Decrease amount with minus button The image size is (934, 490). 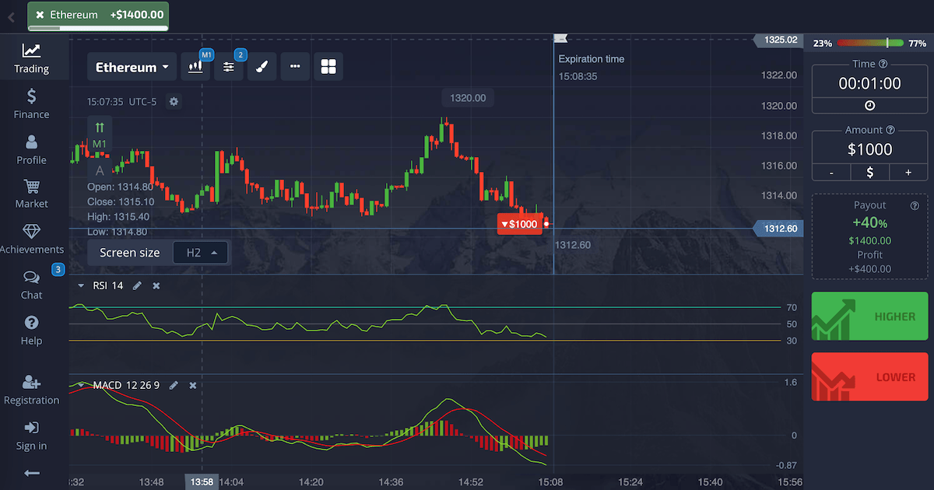[831, 173]
